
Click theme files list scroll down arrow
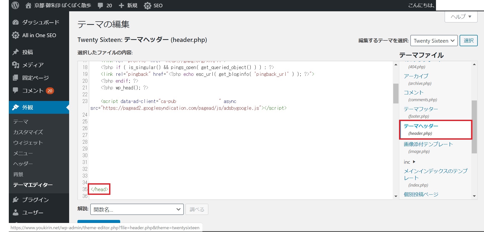(x=474, y=196)
